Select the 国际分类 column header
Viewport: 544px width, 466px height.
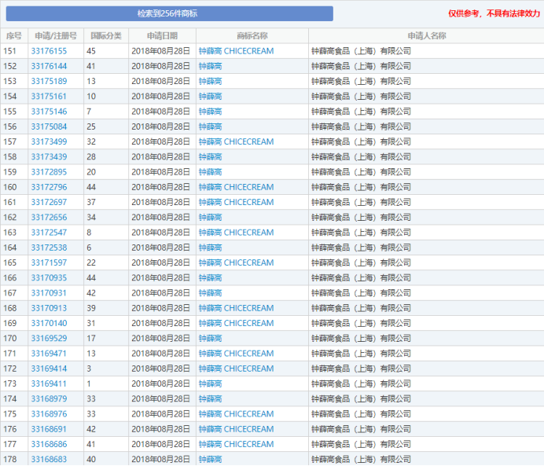[x=106, y=35]
